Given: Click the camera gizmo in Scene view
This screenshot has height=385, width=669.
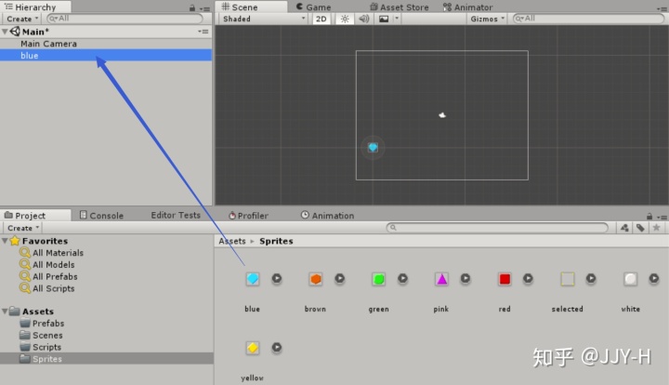Looking at the screenshot, I should pos(442,114).
